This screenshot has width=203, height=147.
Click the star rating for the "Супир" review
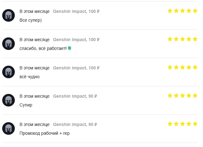point(183,95)
